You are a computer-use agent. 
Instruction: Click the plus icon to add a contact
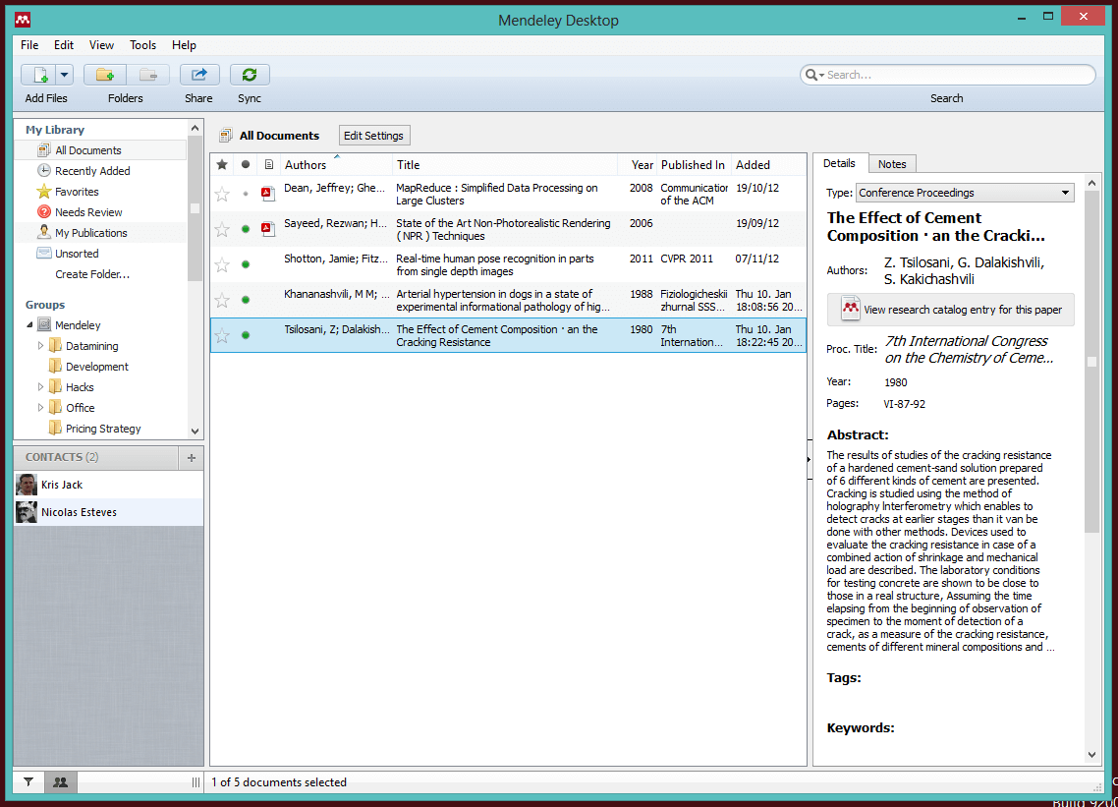coord(192,457)
